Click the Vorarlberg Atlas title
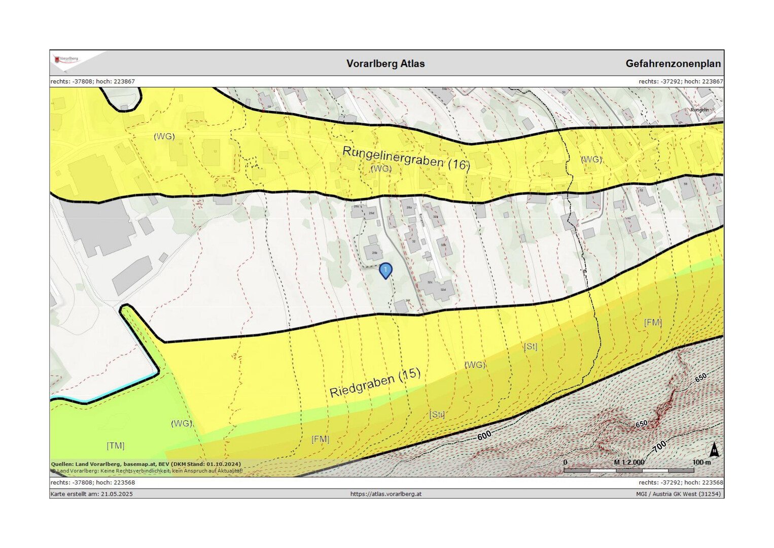774x548 pixels. pyautogui.click(x=385, y=63)
